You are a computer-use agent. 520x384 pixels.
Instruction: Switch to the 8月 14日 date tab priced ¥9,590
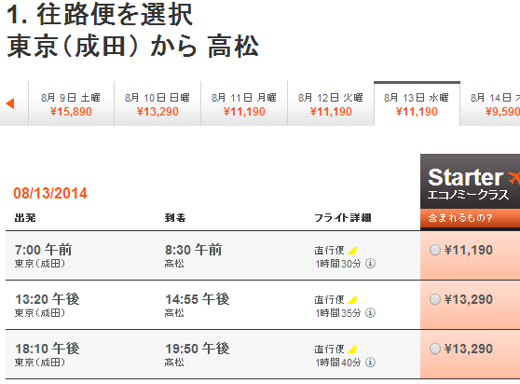click(490, 103)
